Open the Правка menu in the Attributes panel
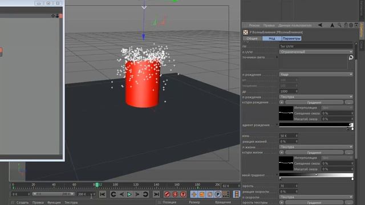The height and width of the screenshot is (205, 365). 269,25
